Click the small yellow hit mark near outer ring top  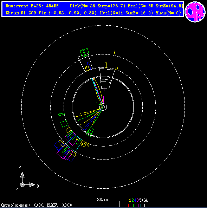[x=115, y=52]
